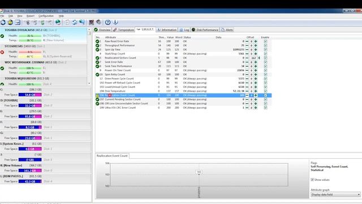Open the File menu
The image size is (362, 204).
(2, 16)
